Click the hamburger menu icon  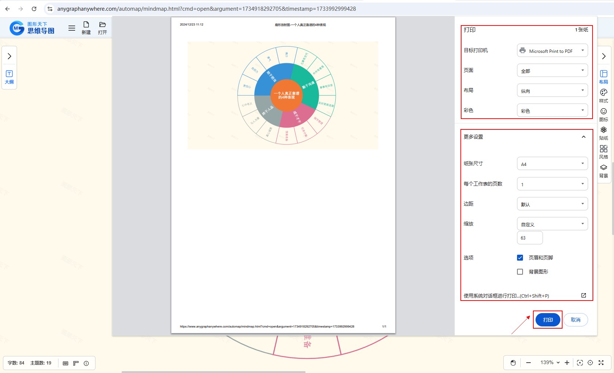[72, 28]
